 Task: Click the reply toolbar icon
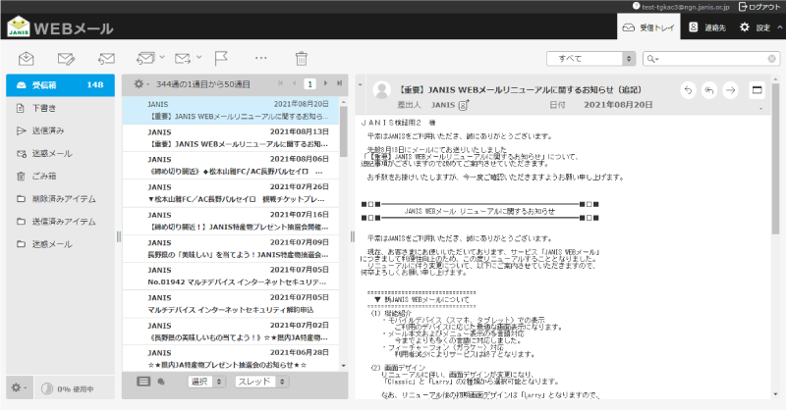coord(106,59)
